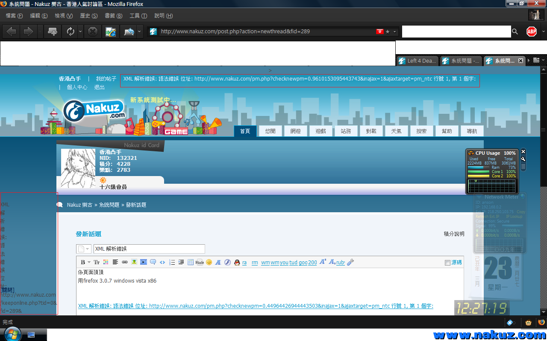Click the page edit toolbar icon
Viewport: 547px width, 341px height.
click(111, 32)
